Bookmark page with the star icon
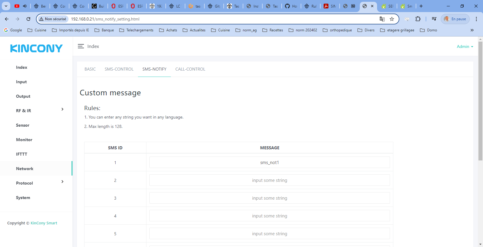Screen dimensions: 483x247 click(x=392, y=19)
